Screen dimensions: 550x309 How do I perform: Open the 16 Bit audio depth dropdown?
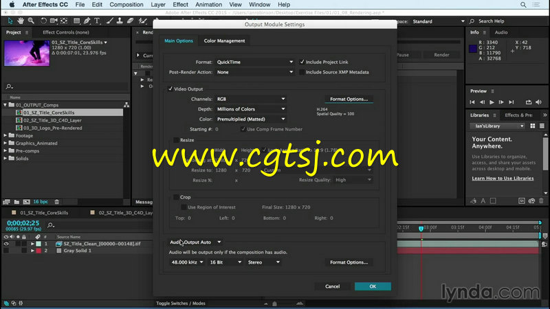pos(225,262)
